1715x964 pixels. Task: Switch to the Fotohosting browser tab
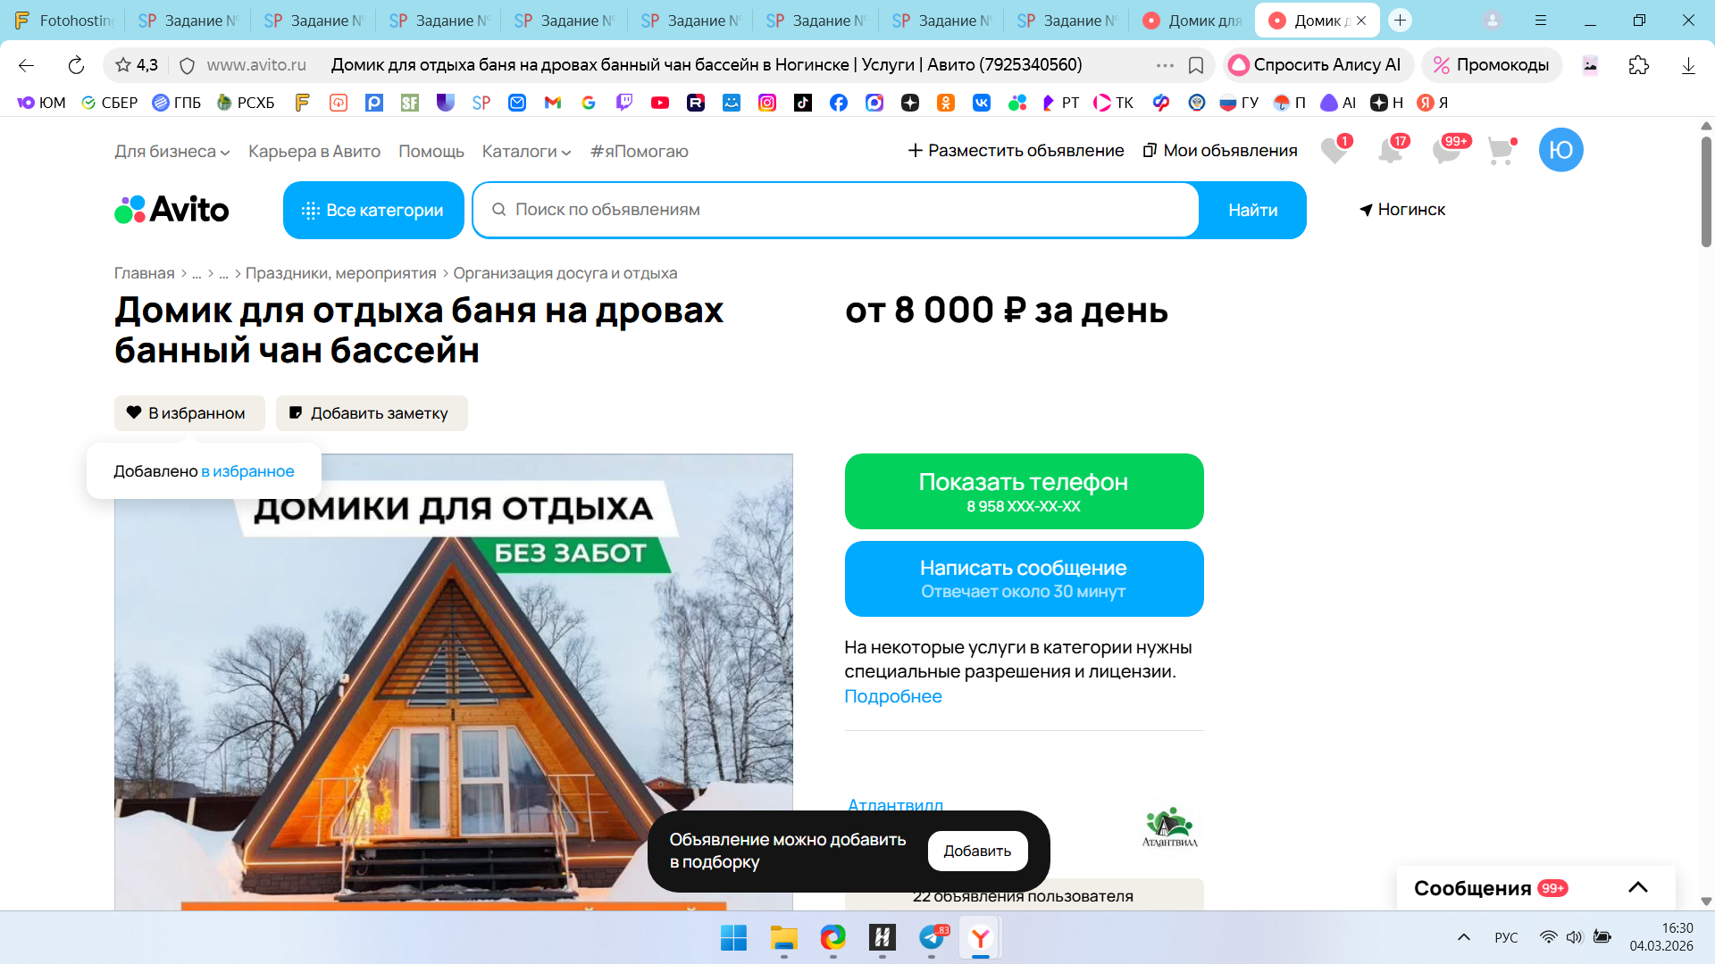63,20
